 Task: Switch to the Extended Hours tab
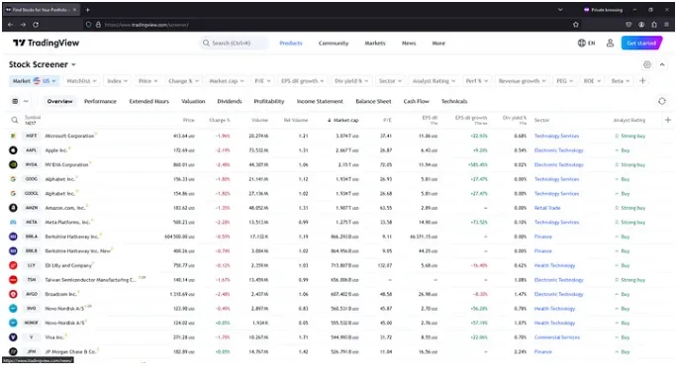148,101
